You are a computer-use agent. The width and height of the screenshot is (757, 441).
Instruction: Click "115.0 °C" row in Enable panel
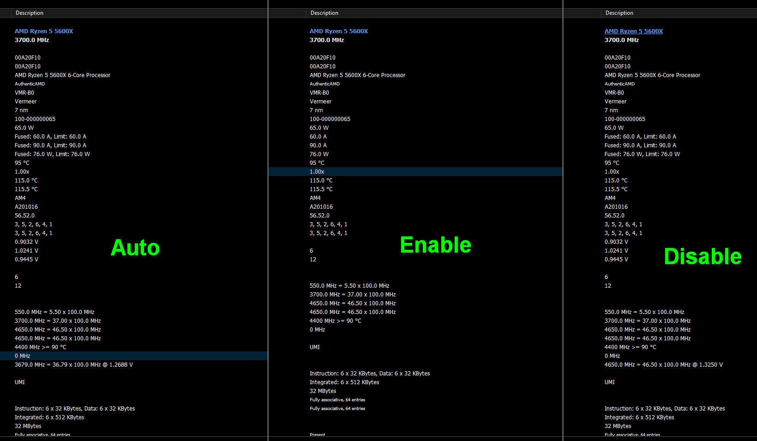click(321, 181)
